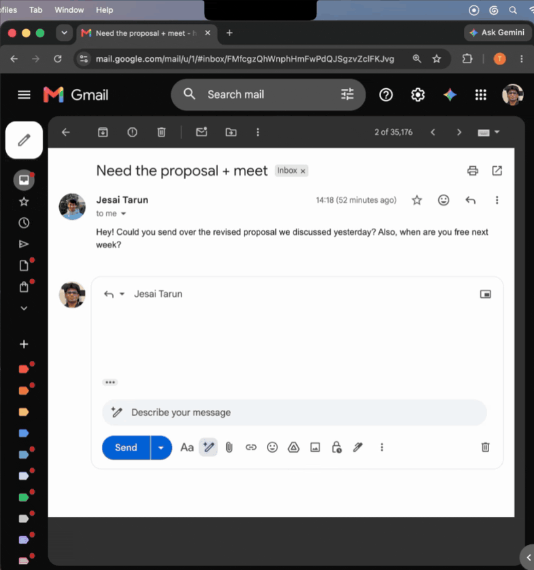Open message More menu beside reply
The height and width of the screenshot is (570, 534).
pos(497,200)
